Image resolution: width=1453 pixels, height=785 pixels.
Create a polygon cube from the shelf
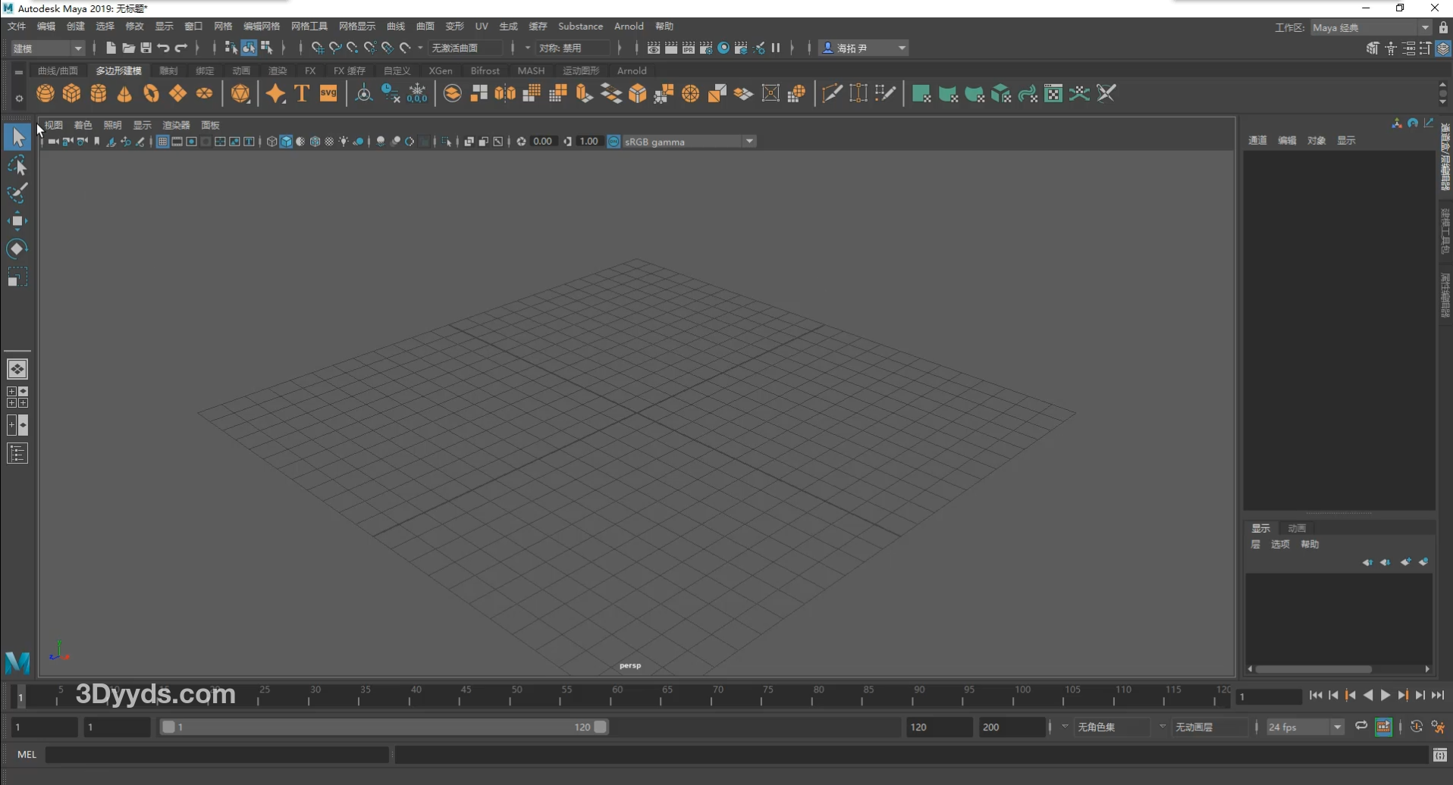point(72,93)
